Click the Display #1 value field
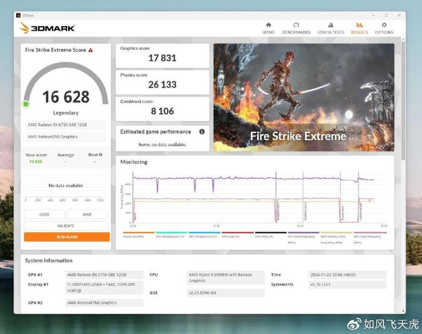 click(104, 287)
